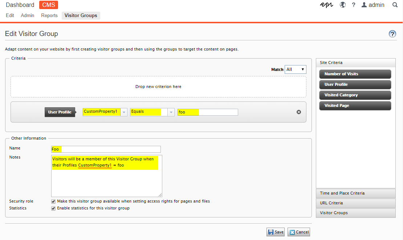Select the Reports menu item
403x240 pixels.
tap(49, 15)
